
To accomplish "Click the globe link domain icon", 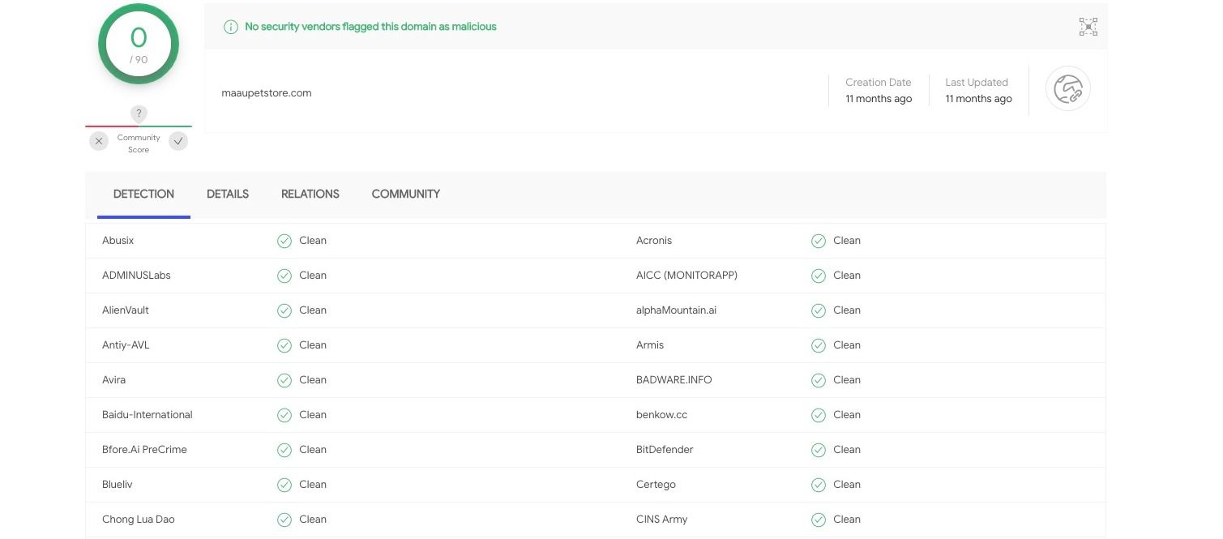I will coord(1068,88).
